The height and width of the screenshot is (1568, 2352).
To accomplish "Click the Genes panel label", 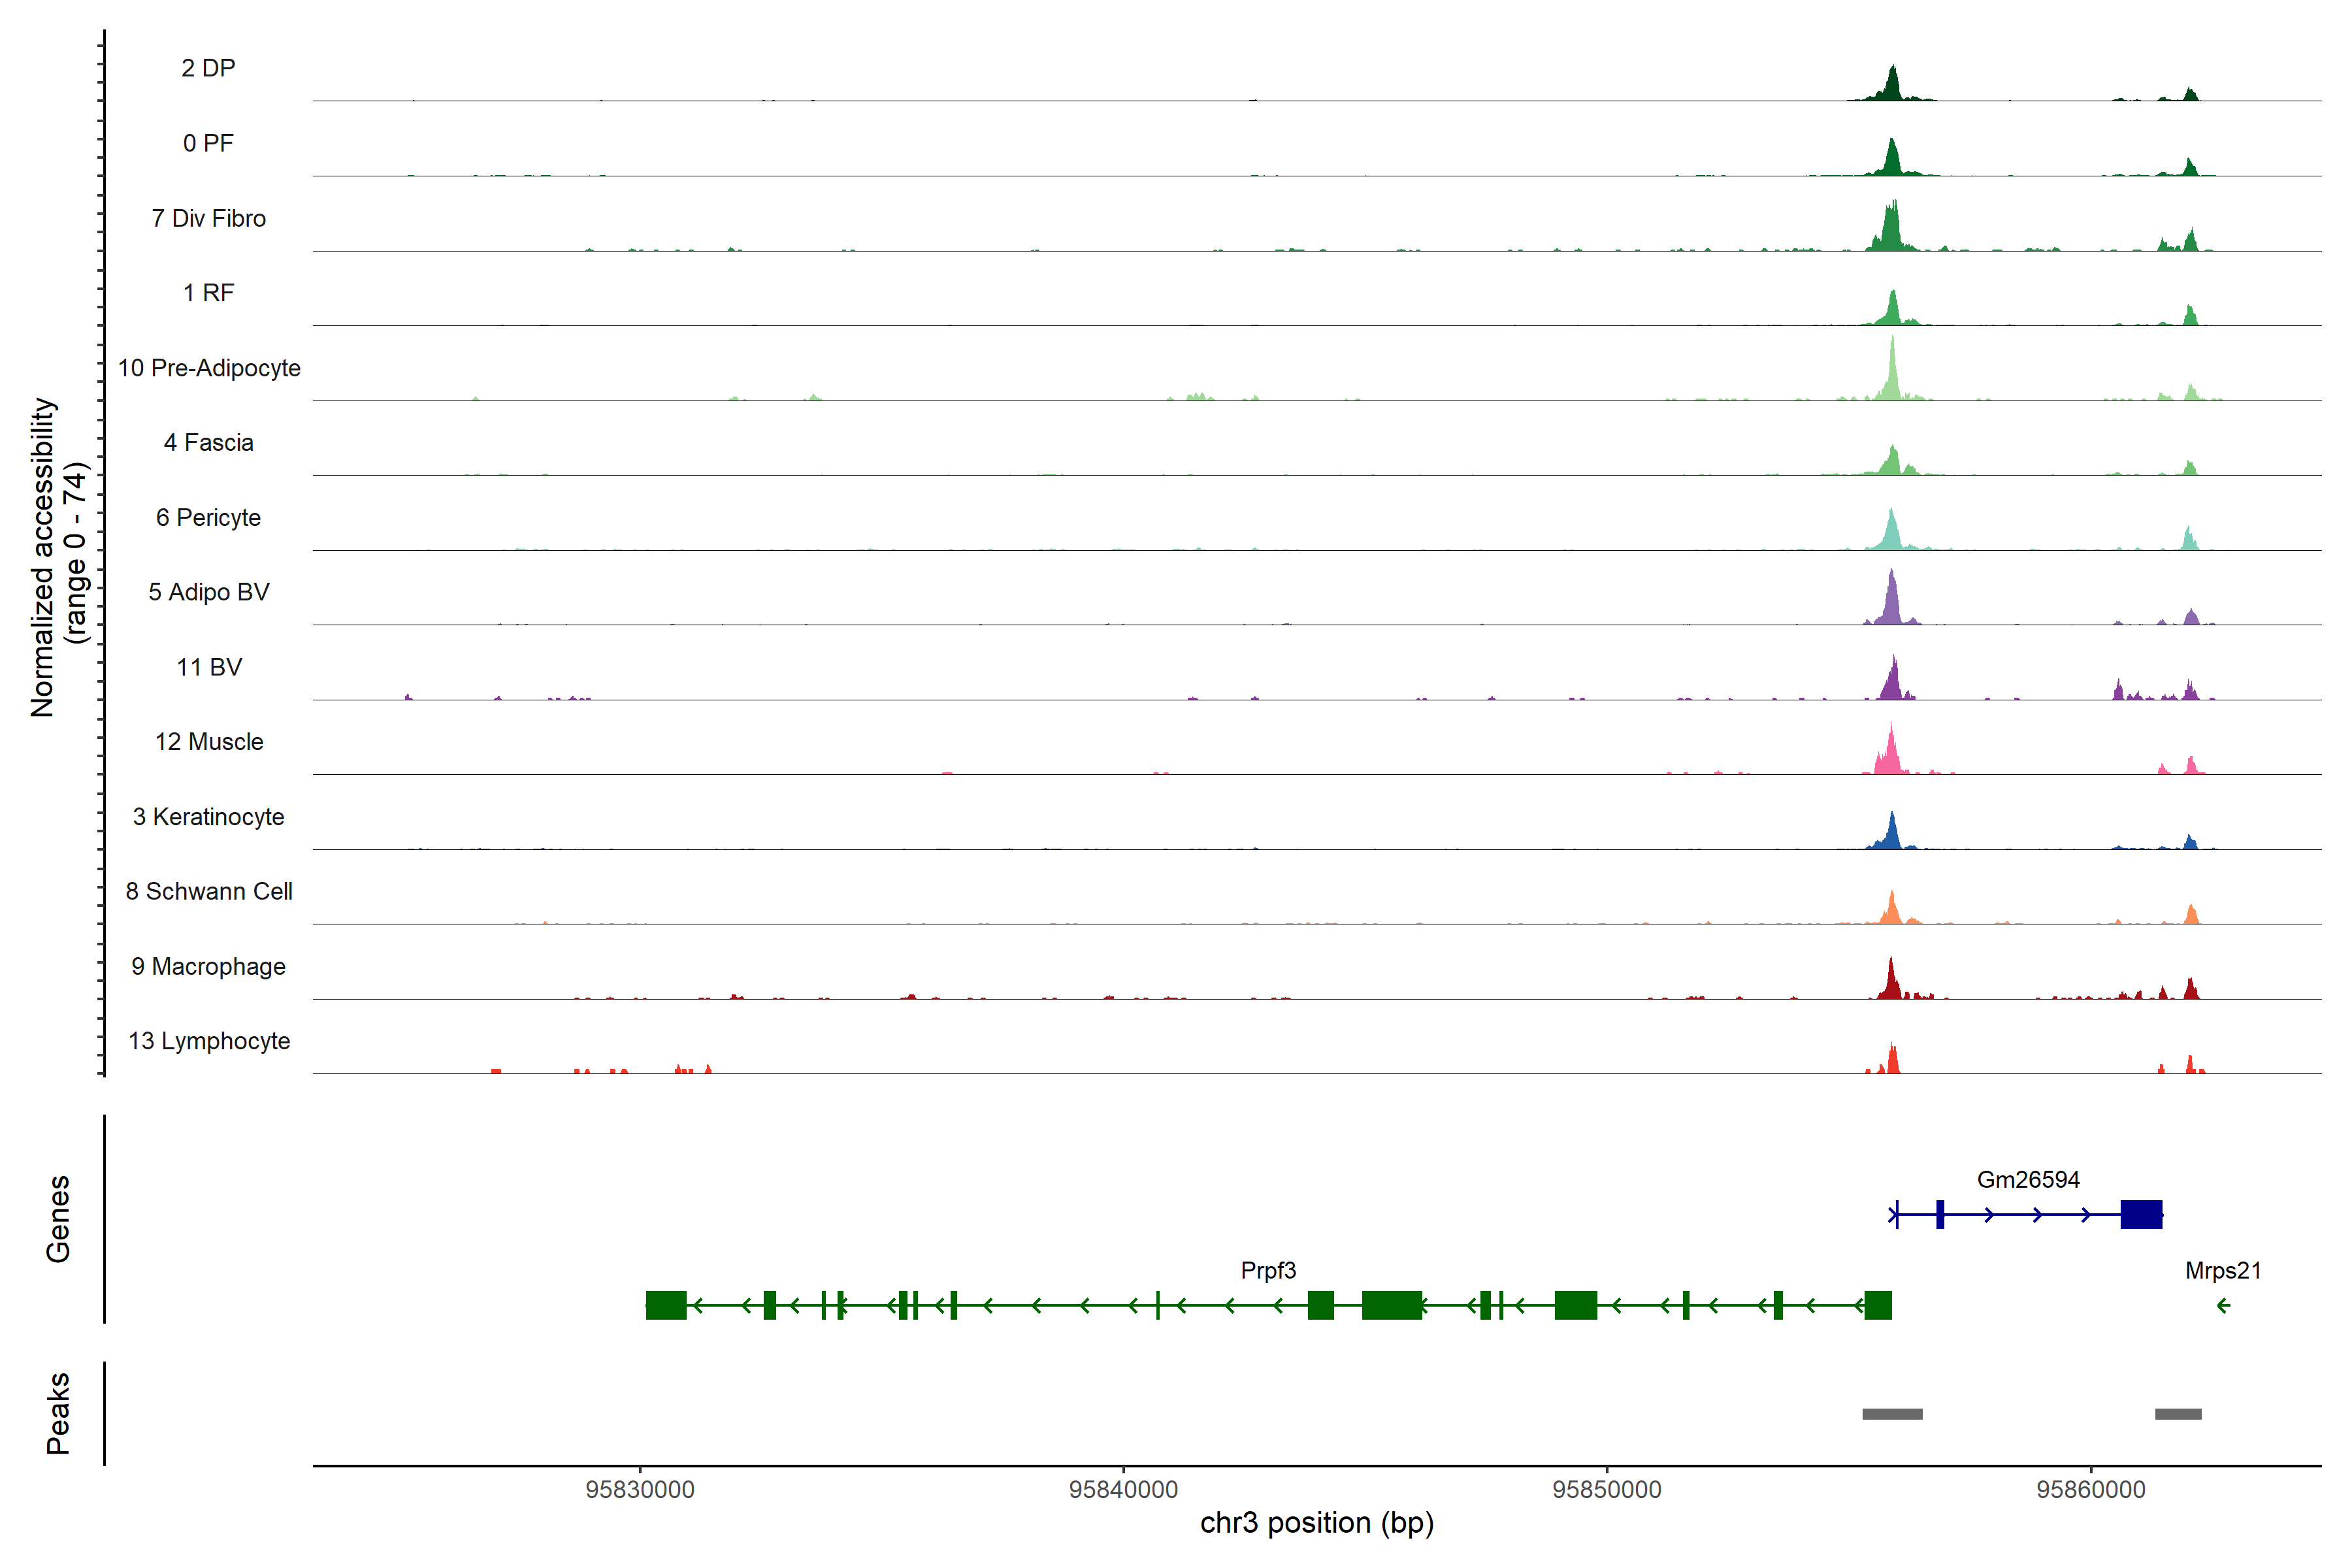I will (x=58, y=1218).
